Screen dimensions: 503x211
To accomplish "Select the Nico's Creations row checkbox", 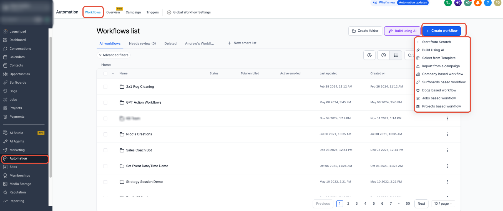I will (x=105, y=134).
